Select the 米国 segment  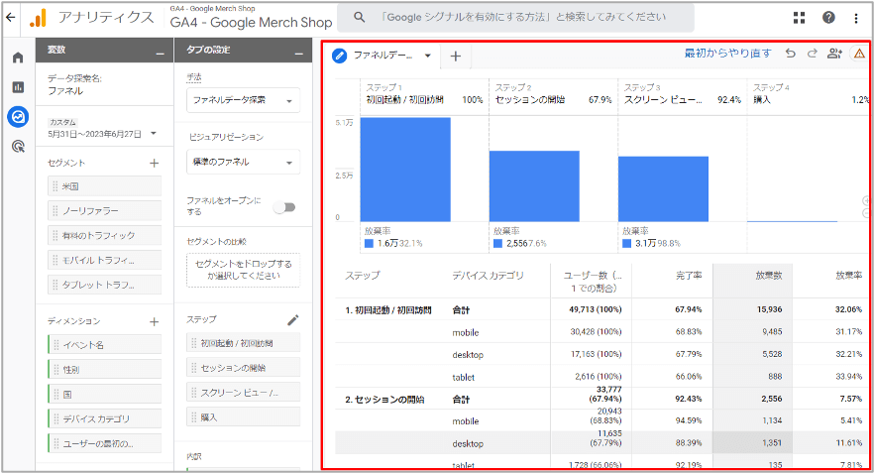pos(105,186)
